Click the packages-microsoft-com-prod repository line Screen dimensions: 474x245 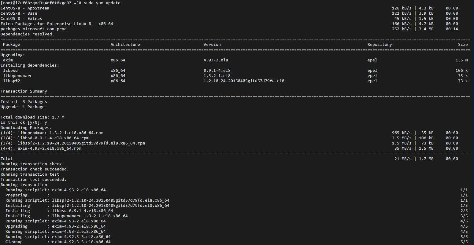(229, 29)
